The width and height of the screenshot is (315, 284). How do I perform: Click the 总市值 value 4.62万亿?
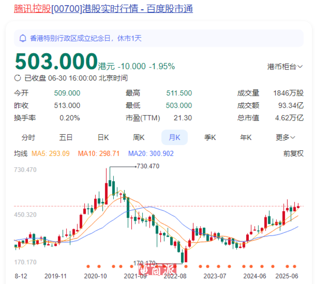click(x=289, y=118)
